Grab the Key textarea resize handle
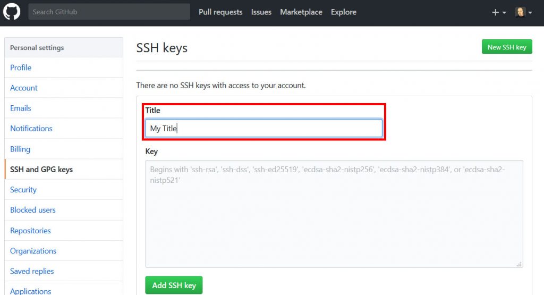This screenshot has width=544, height=295. point(519,264)
